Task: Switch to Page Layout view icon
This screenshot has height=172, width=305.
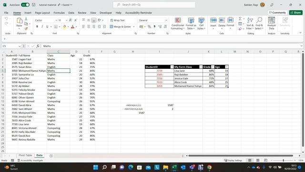Action: click(x=258, y=161)
